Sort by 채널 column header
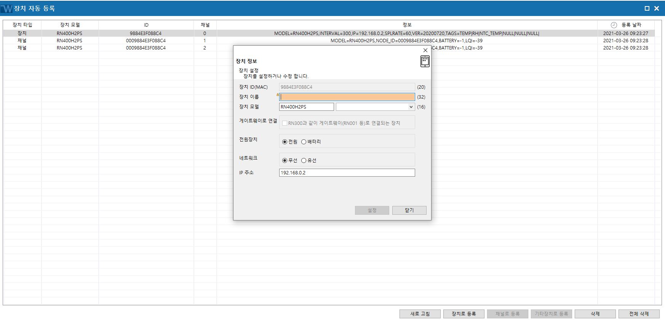Screen dimensions: 665x324 coord(205,25)
